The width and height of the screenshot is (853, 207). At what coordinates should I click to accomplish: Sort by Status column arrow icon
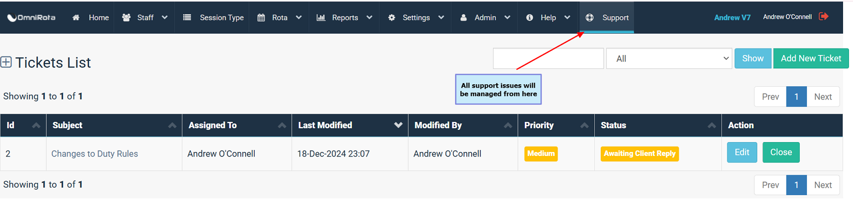[711, 125]
